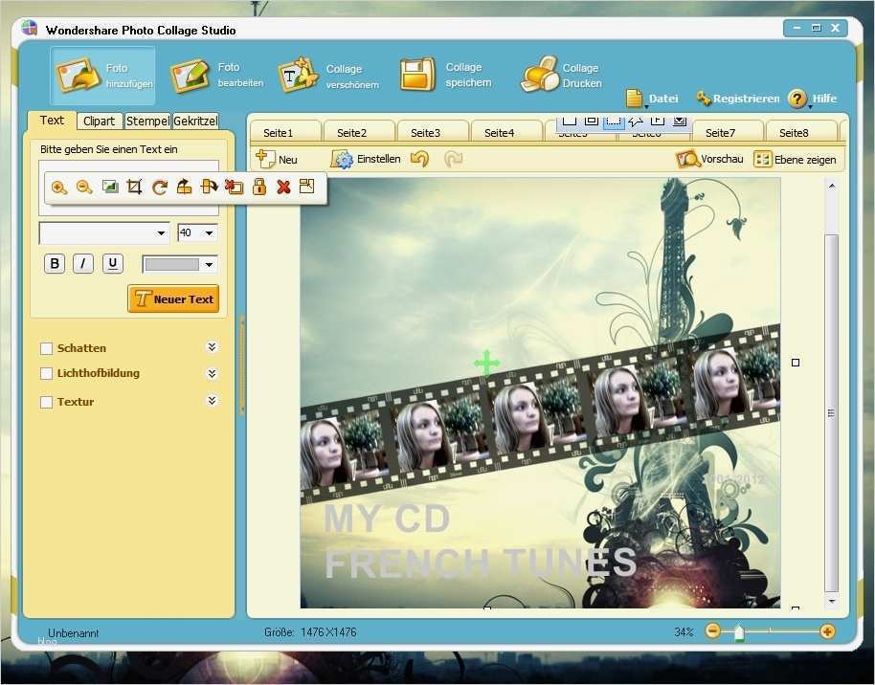875x685 pixels.
Task: Select the Text tab
Action: (x=52, y=121)
